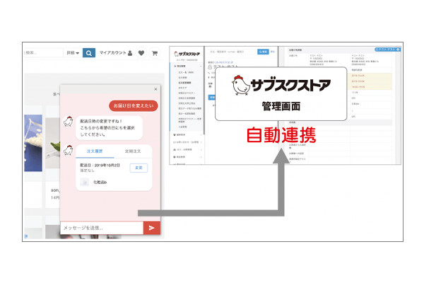Click the 化粧品 product thumbnail in chat

click(x=84, y=183)
